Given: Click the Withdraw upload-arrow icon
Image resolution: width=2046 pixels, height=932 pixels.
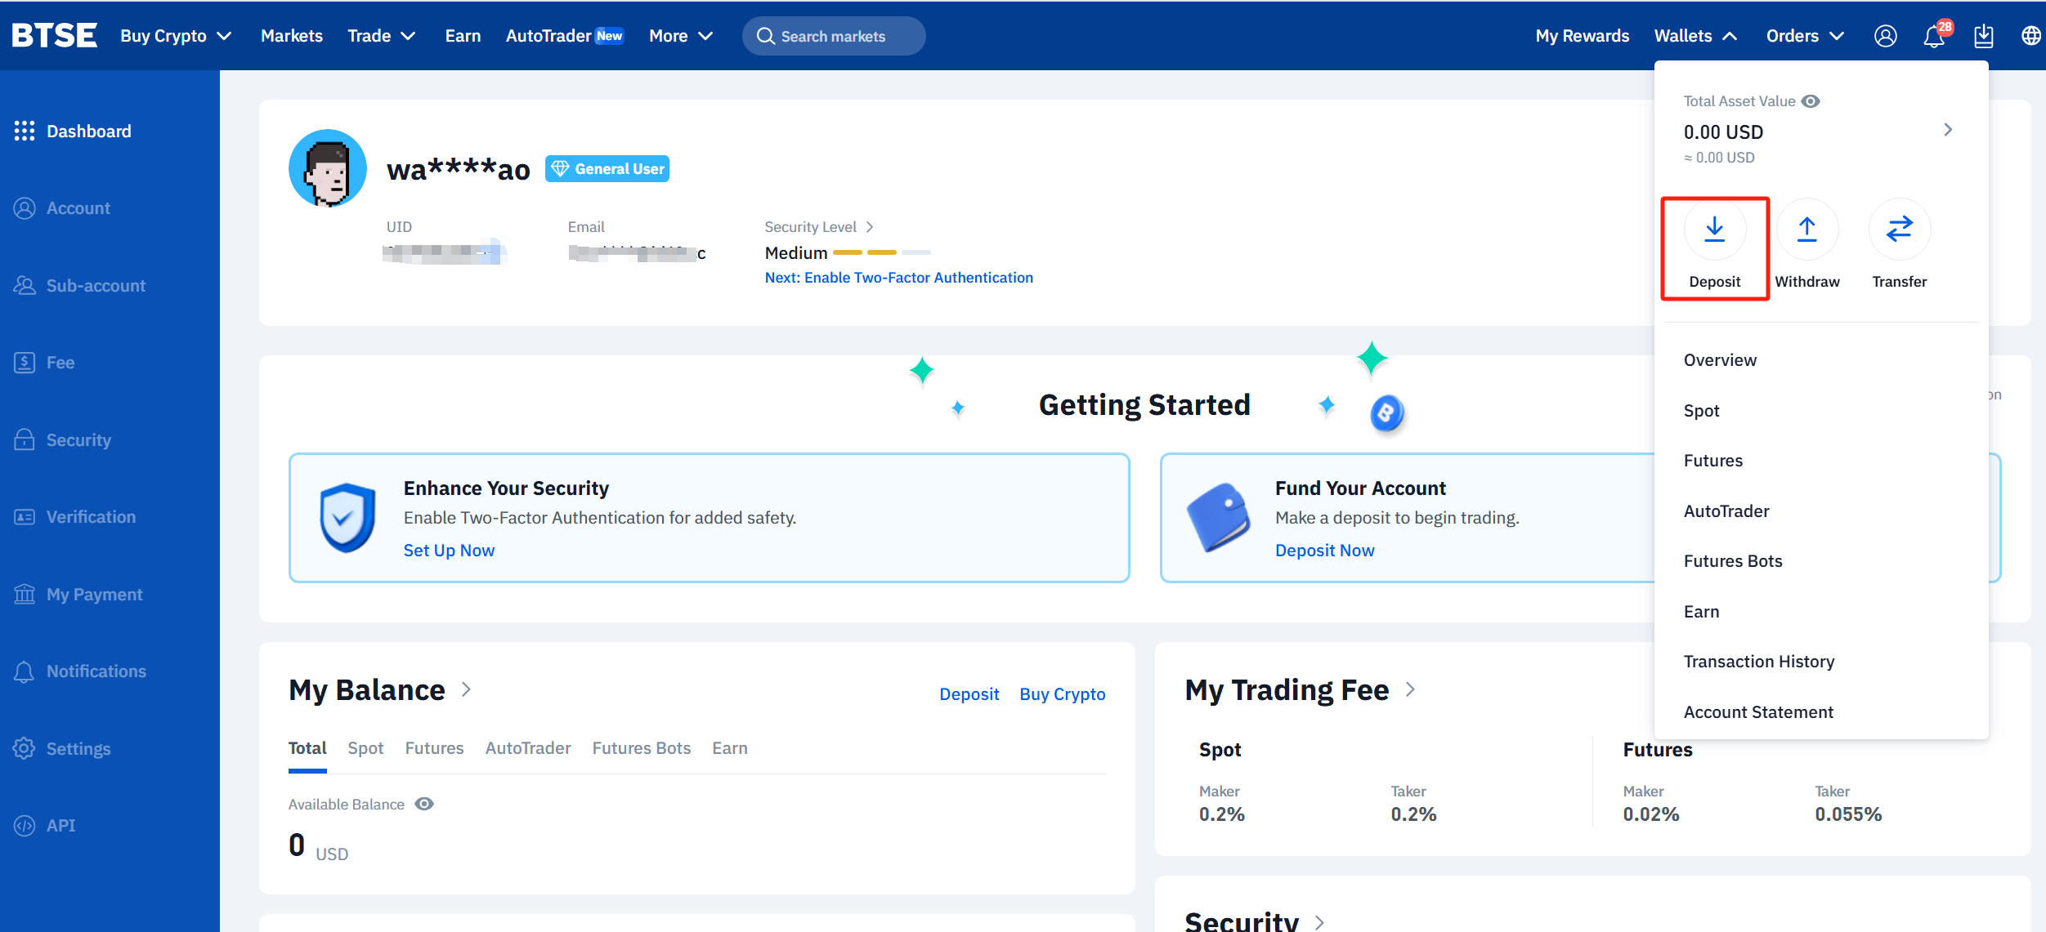Looking at the screenshot, I should click(1806, 230).
